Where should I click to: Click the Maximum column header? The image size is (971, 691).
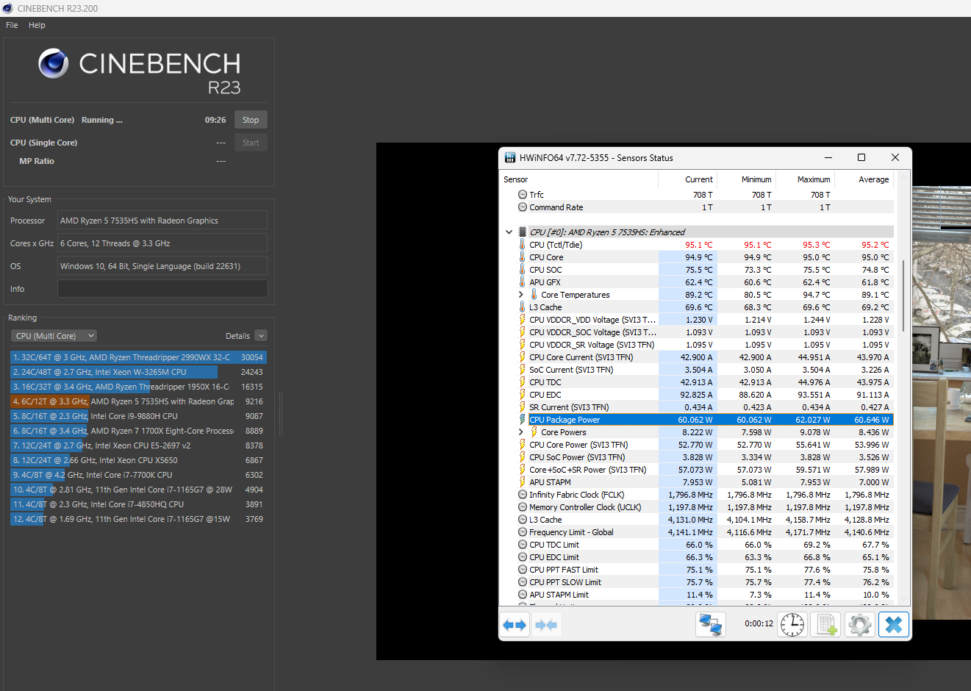805,179
